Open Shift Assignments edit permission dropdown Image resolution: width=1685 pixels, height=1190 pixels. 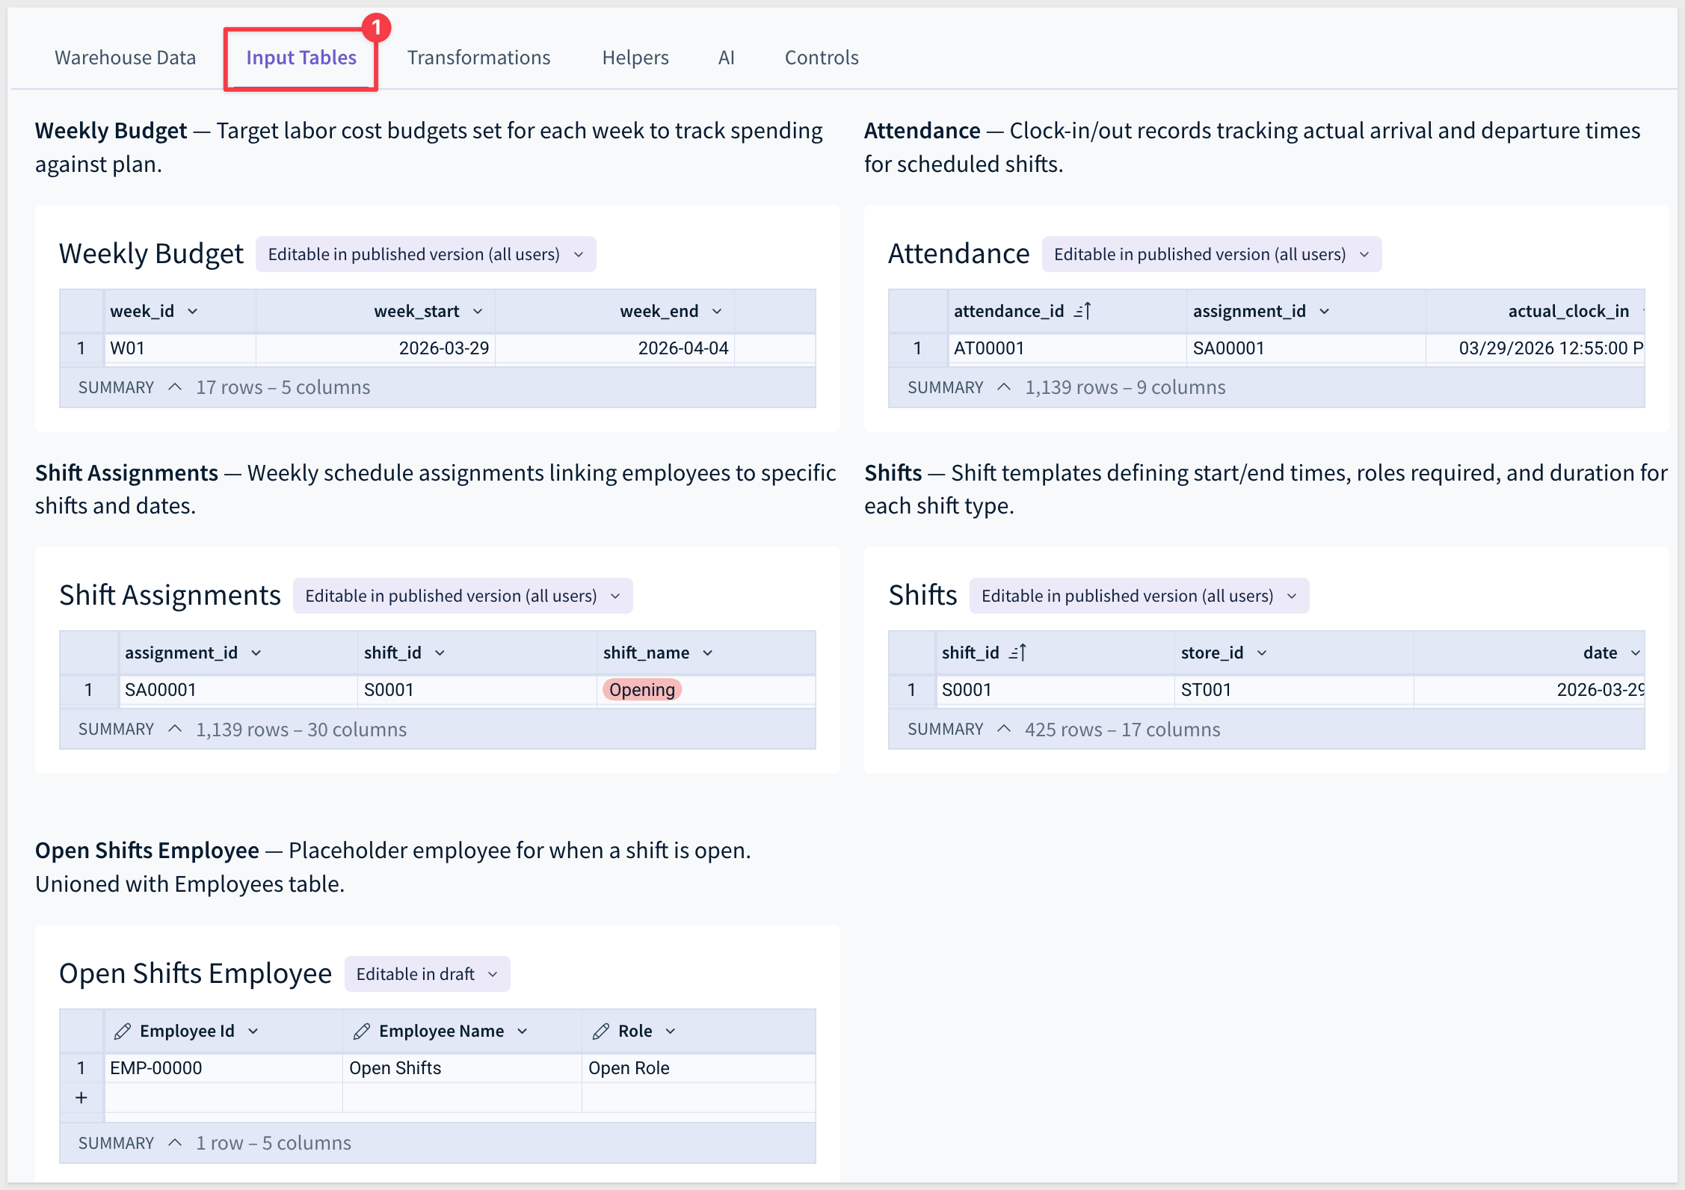(463, 596)
